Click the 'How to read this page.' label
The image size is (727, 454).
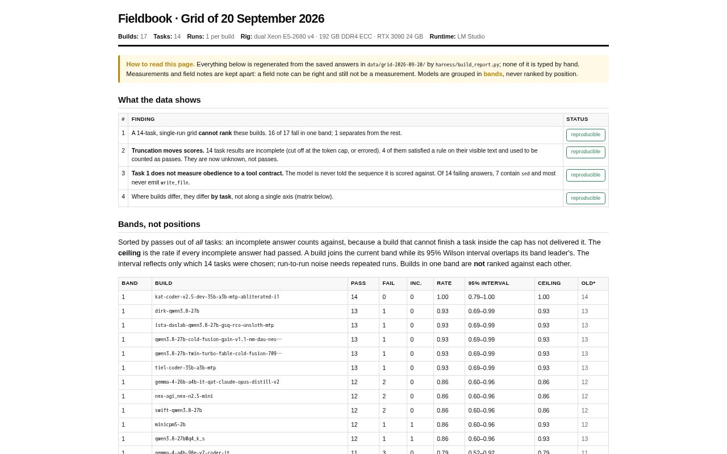pyautogui.click(x=160, y=65)
